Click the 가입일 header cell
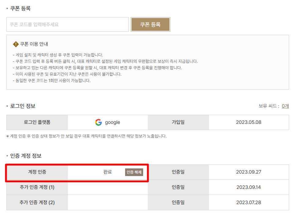297x216 pixels. pos(178,122)
